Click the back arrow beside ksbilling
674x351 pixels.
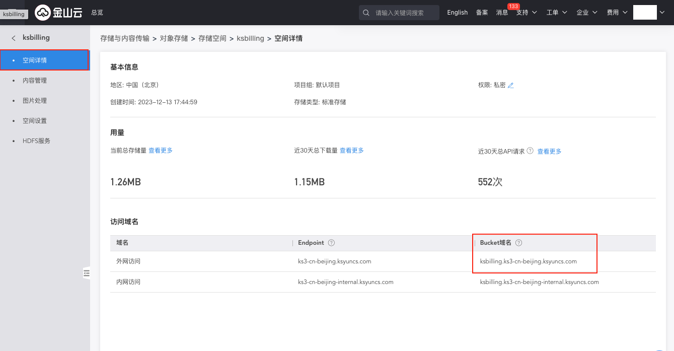pos(14,38)
